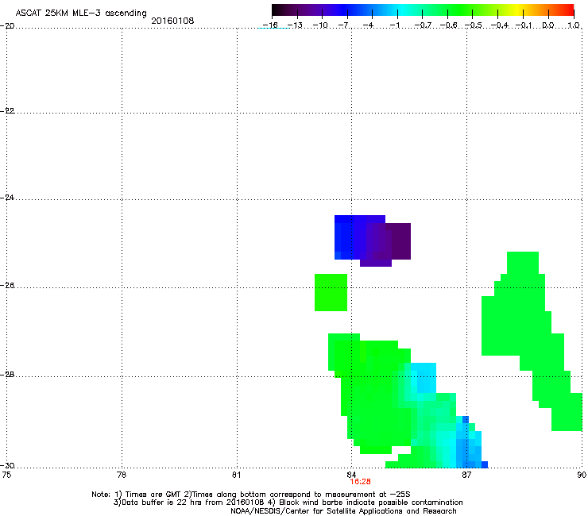Click the color bar label -13
This screenshot has width=588, height=516.
coord(295,25)
